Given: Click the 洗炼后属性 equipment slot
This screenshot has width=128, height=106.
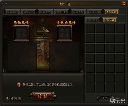Looking at the screenshot, I should pyautogui.click(x=64, y=33).
